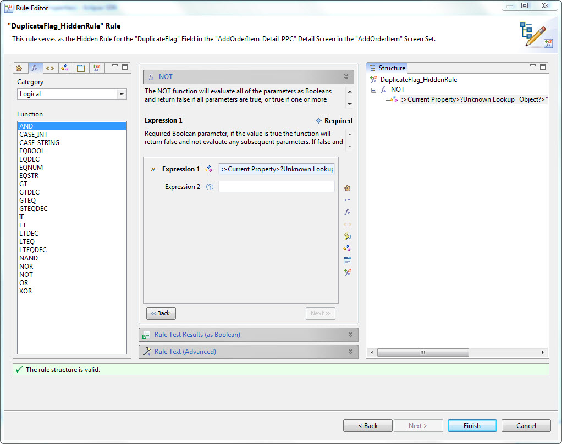Collapse the NOT function header section

(x=346, y=77)
